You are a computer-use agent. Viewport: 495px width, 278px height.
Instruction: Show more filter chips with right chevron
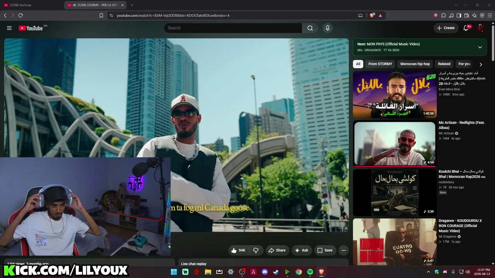click(x=481, y=64)
